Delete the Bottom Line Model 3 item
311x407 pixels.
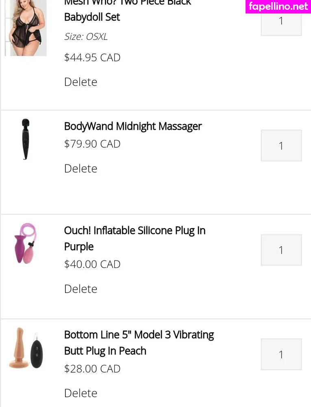pos(80,393)
